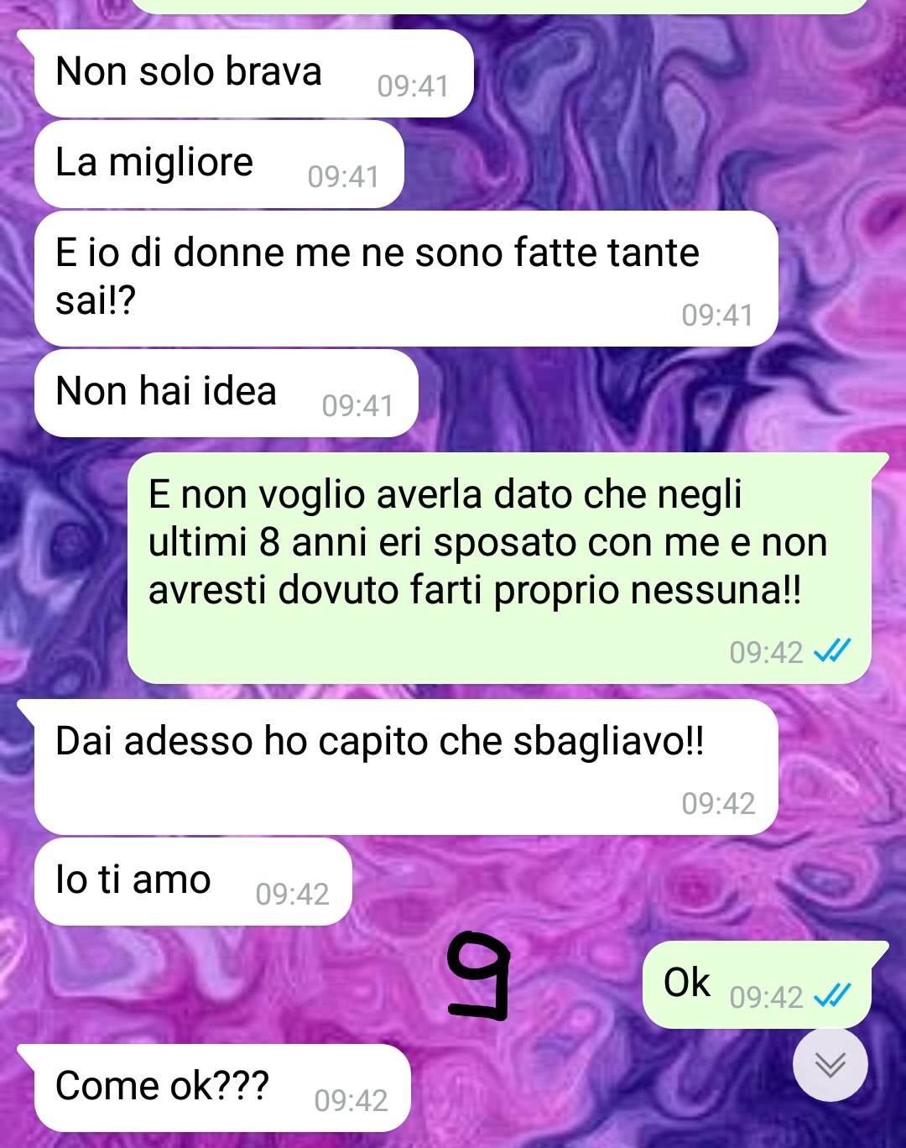
Task: Select the 'Dai adesso ho capito che sbagliavo' bubble
Action: (406, 767)
